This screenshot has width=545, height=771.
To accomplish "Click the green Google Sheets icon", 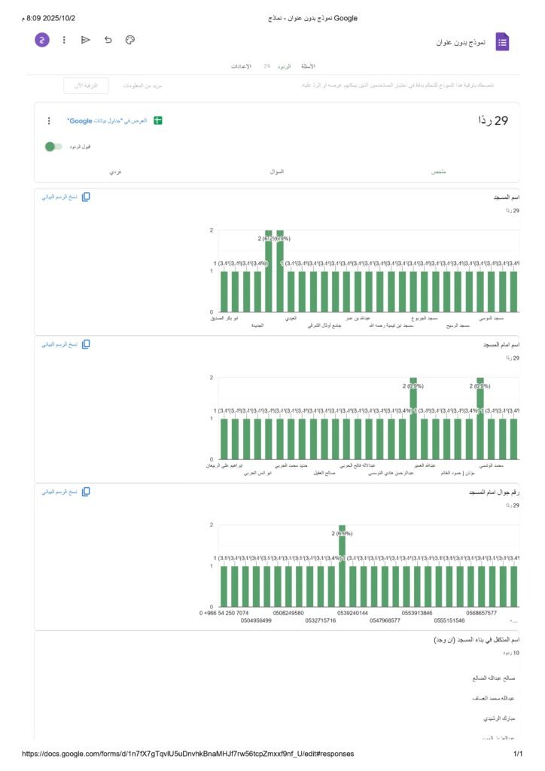I will (158, 120).
